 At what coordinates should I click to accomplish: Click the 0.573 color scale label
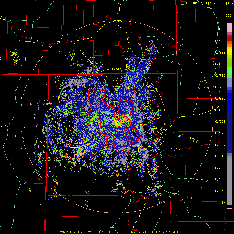point(220,122)
